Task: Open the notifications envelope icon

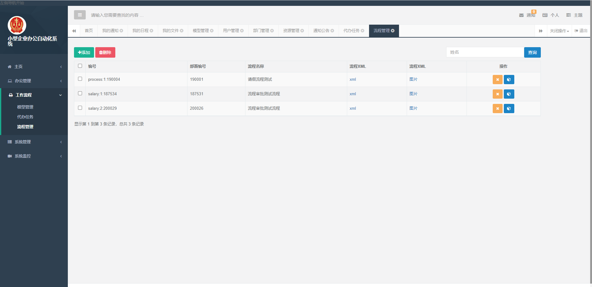Action: (x=521, y=15)
